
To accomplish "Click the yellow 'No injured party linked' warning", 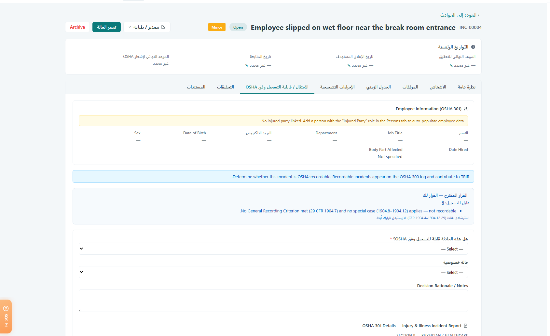I will (x=273, y=121).
